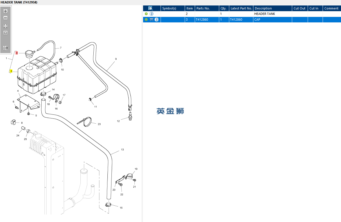
Task: Click item number 3 cell in table
Action: tap(190, 20)
